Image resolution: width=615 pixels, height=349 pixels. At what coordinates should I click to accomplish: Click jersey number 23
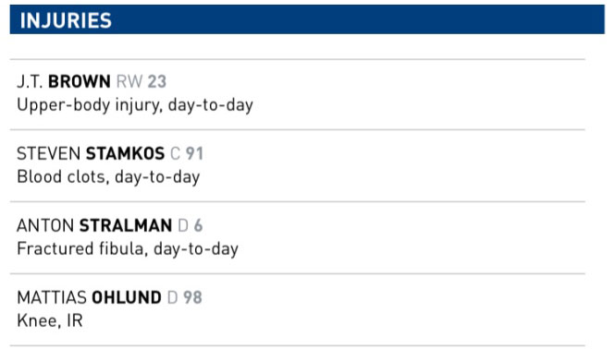(157, 81)
